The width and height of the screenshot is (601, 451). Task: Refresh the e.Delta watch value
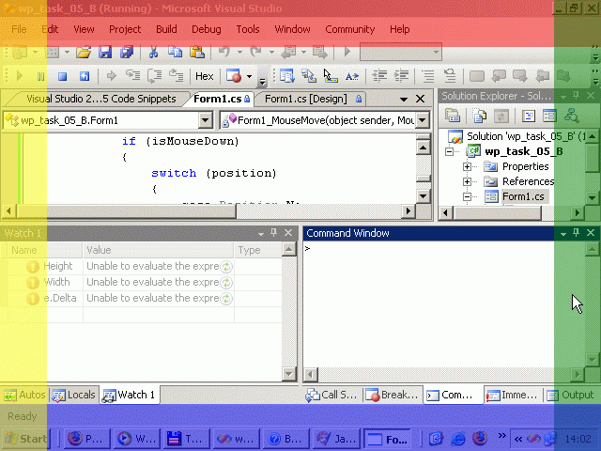tap(226, 299)
